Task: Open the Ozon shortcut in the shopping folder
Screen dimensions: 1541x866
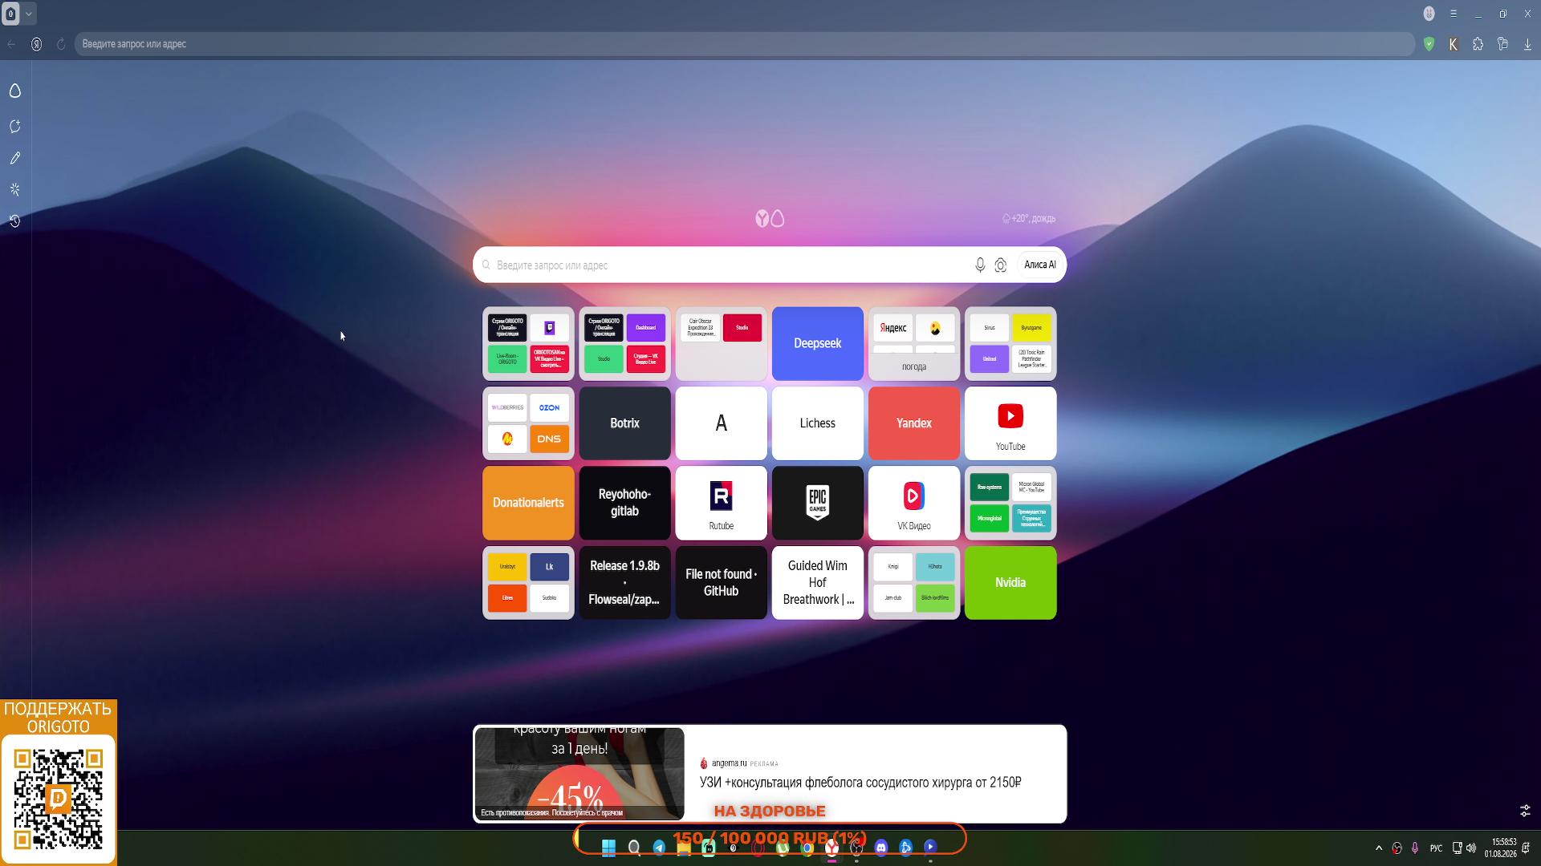Action: point(550,407)
